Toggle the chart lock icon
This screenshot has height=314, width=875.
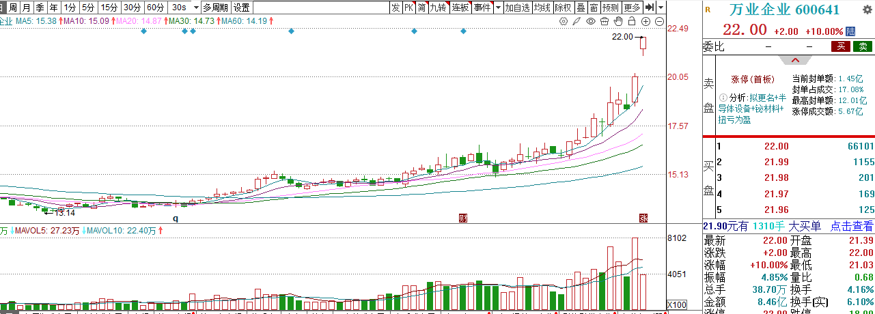coord(632,21)
